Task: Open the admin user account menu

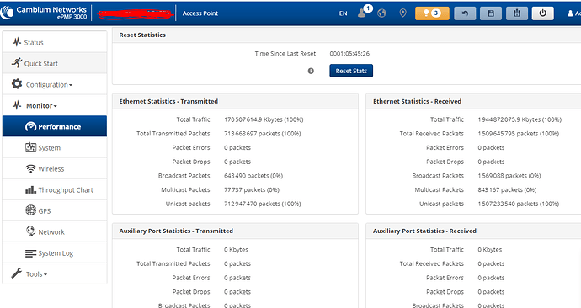Action: pyautogui.click(x=574, y=13)
